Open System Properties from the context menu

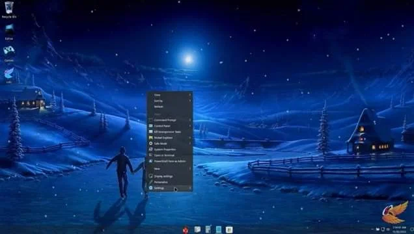[x=169, y=149]
